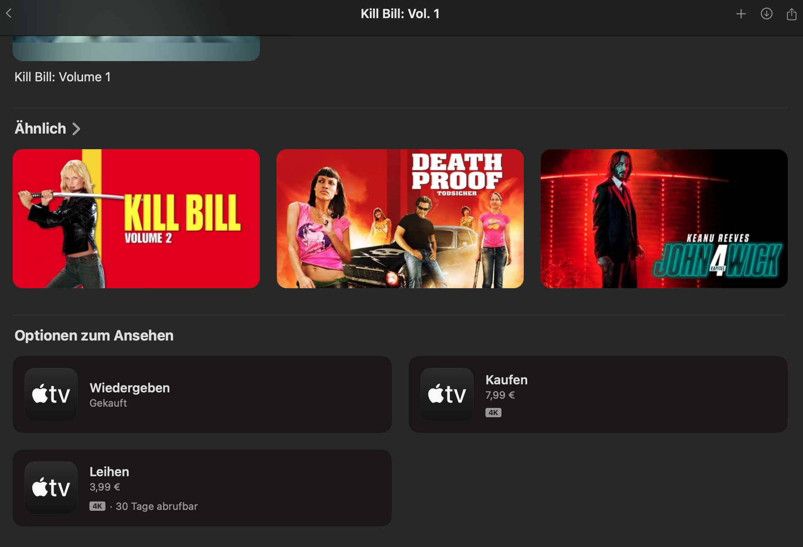Click the partially visible Kill Bill: Volume 1 artwork

pos(136,48)
